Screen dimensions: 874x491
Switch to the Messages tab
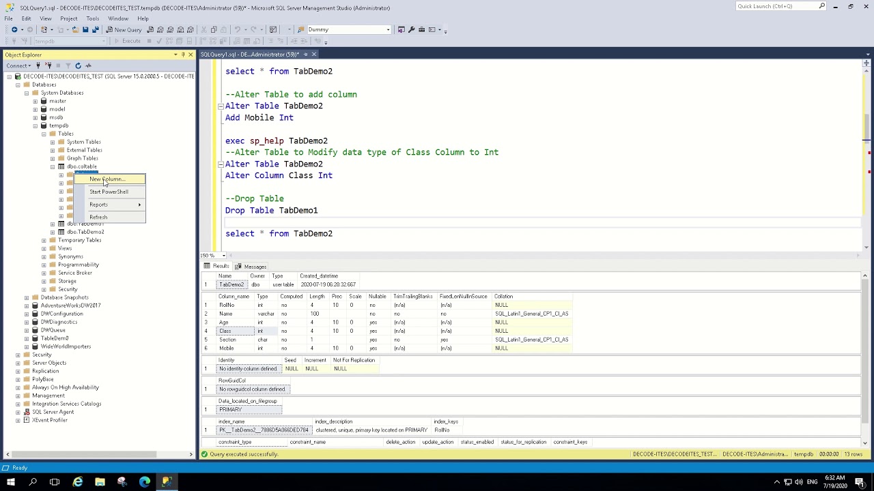tap(251, 266)
